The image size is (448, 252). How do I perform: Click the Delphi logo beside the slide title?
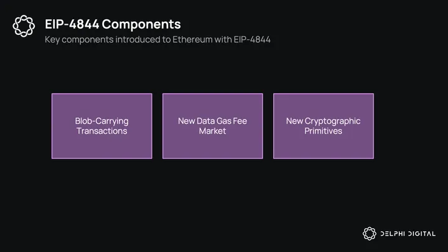click(x=24, y=26)
